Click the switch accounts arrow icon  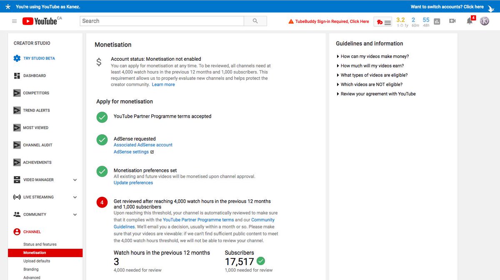(490, 7)
